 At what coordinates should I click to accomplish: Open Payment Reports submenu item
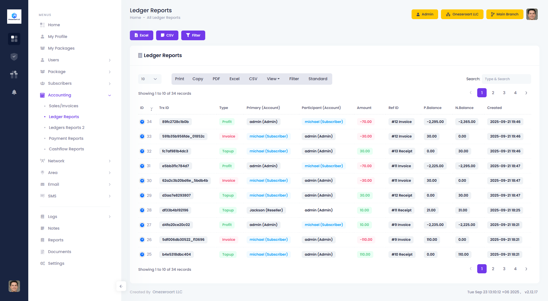tap(66, 138)
